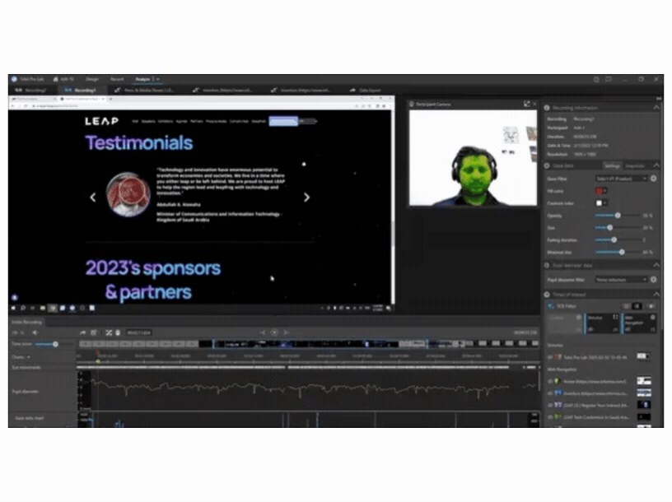The height and width of the screenshot is (502, 672).
Task: Select the Stimulus TOI filter card
Action: (602, 323)
